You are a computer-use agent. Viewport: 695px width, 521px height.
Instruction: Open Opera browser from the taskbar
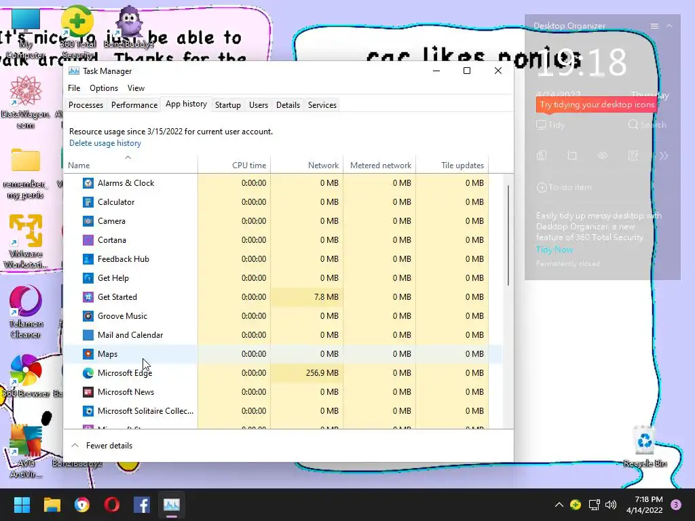112,505
